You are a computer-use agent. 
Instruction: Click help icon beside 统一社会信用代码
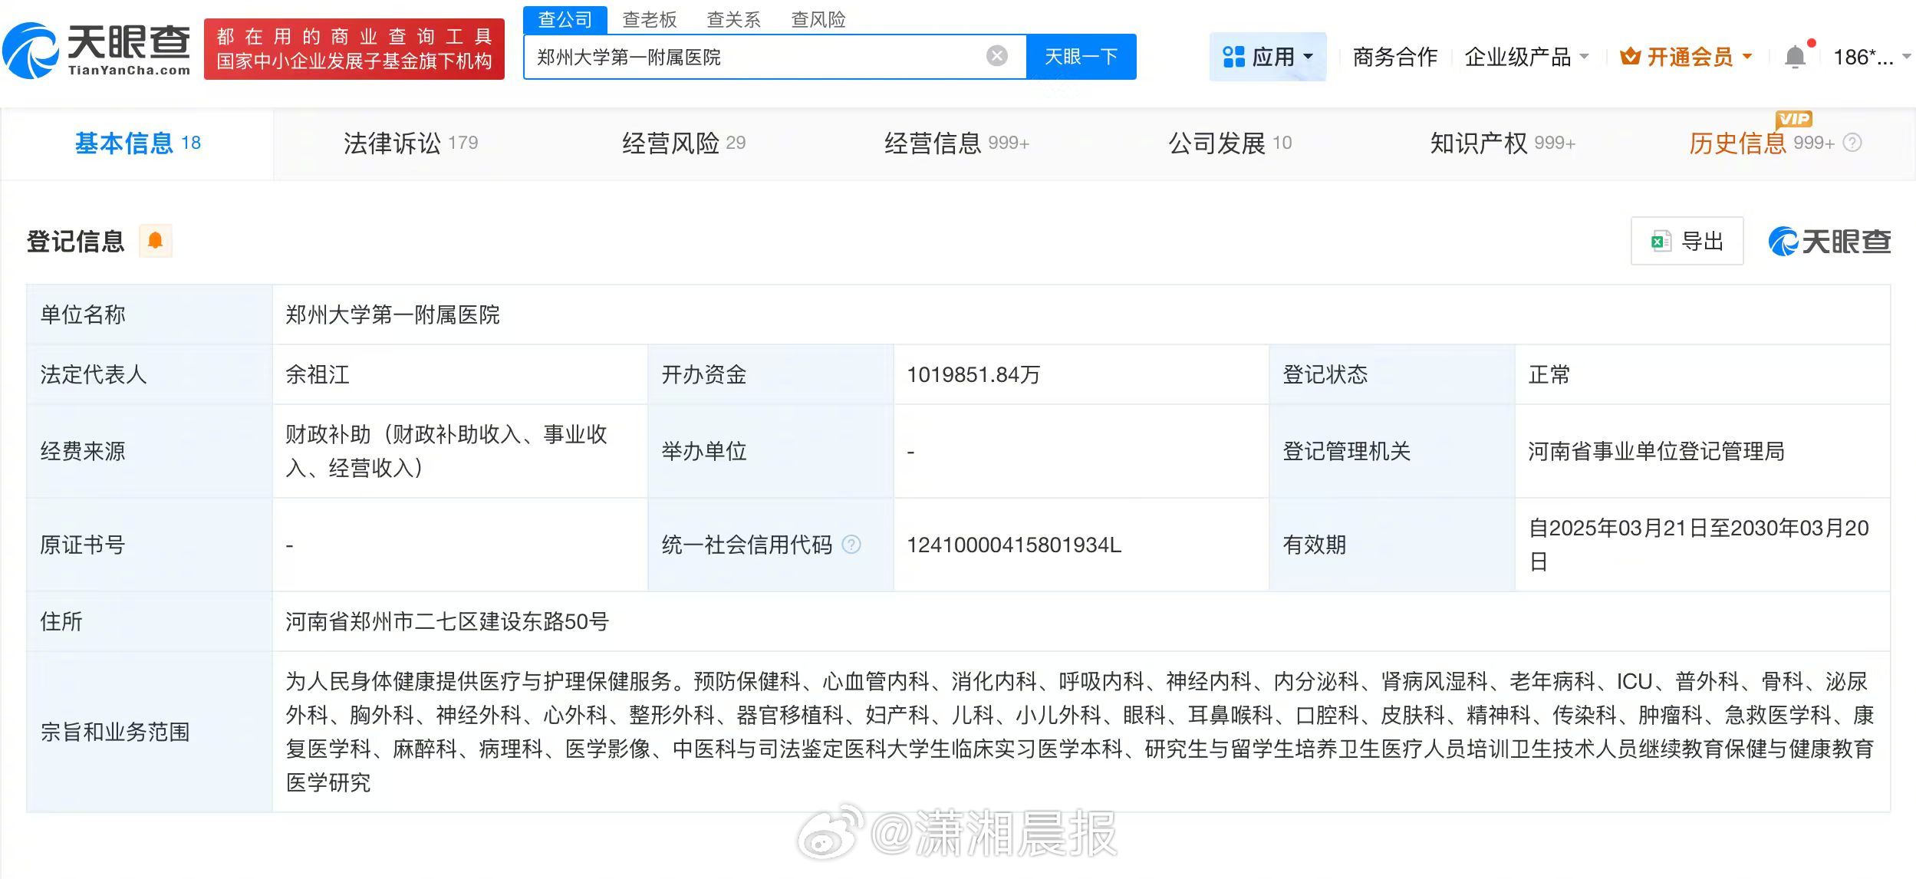(851, 545)
